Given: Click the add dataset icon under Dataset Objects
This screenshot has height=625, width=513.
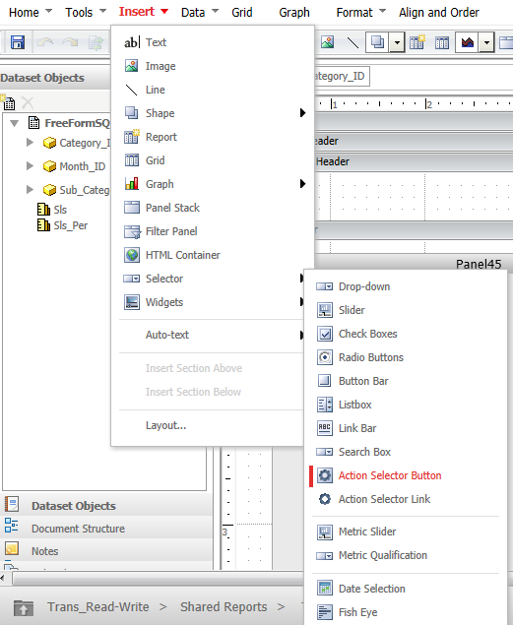Looking at the screenshot, I should tap(8, 102).
